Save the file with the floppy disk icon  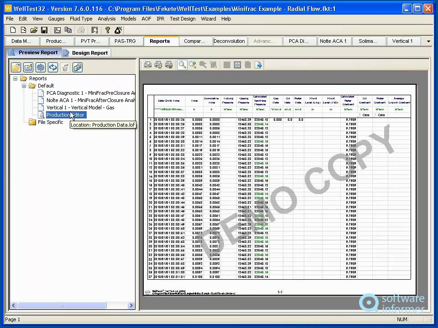click(x=44, y=30)
